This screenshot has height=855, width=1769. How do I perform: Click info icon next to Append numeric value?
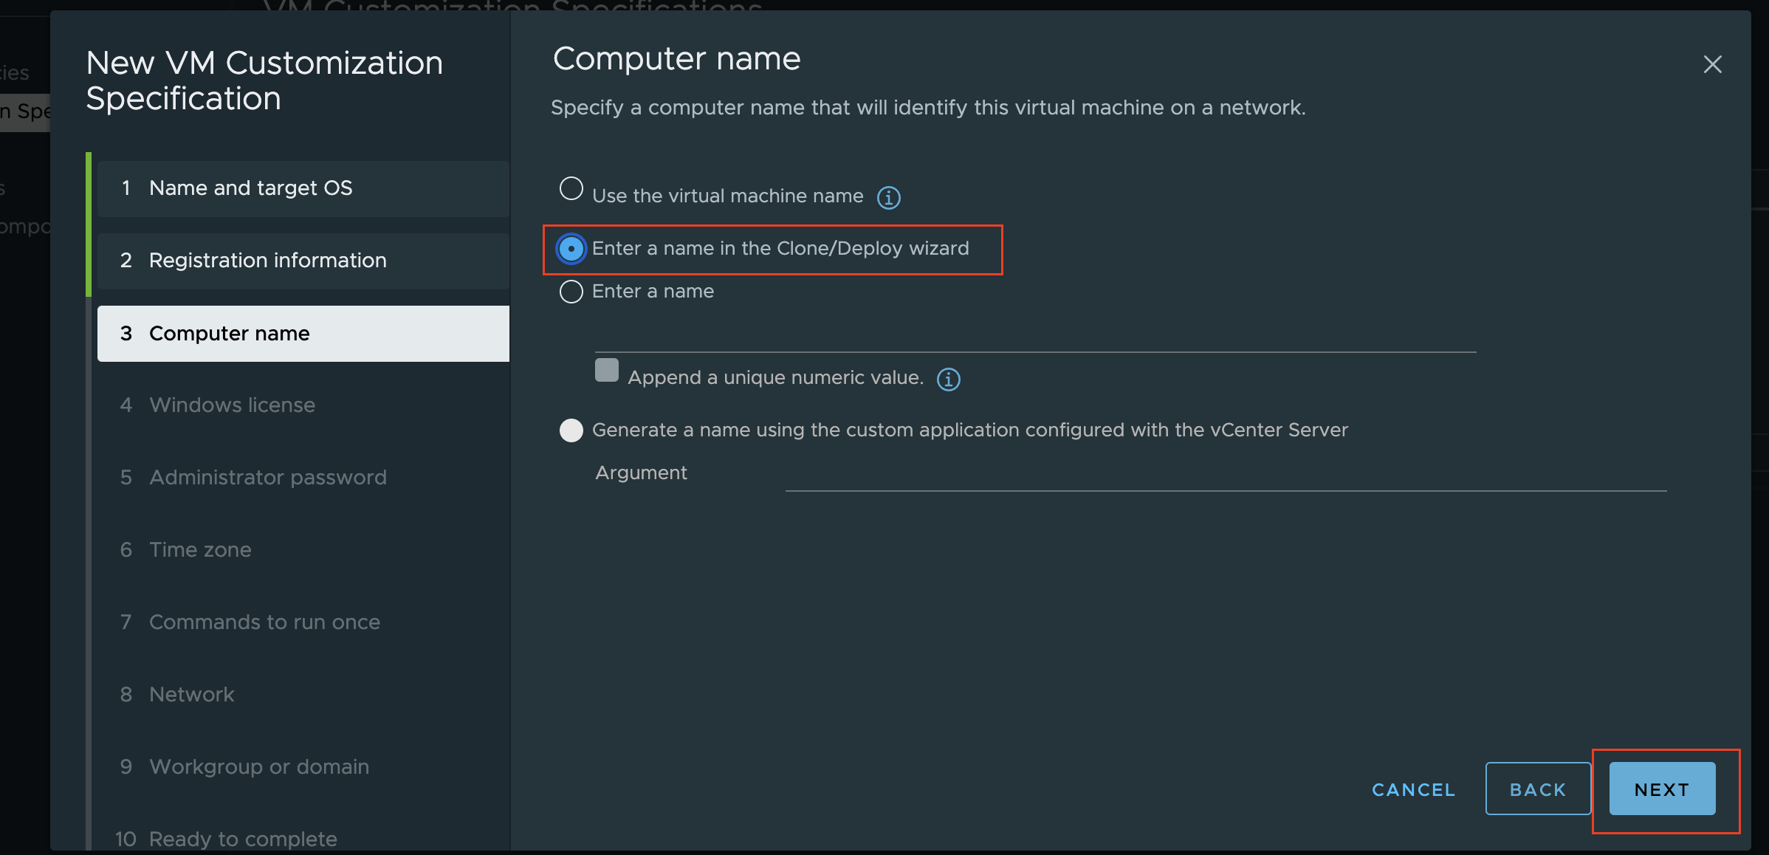click(948, 379)
